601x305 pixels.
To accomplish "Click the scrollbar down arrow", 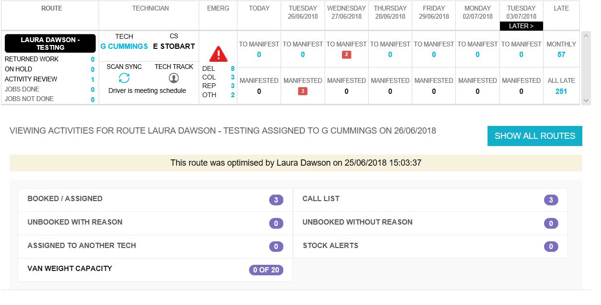I will (586, 100).
